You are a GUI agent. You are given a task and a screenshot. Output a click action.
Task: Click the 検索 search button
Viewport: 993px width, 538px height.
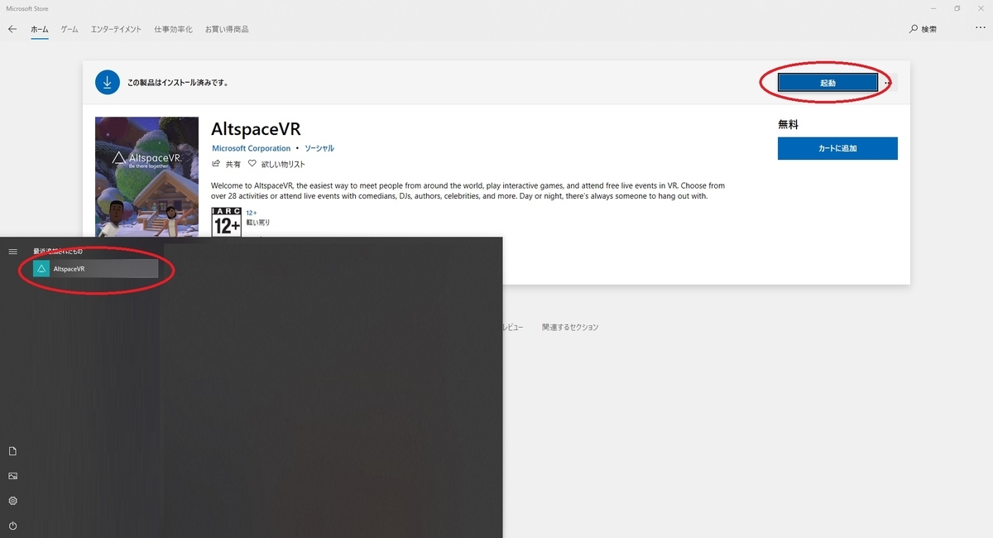[x=923, y=29]
